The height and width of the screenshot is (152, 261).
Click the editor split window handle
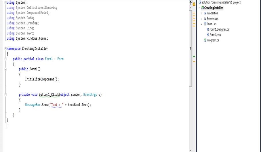click(190, 2)
